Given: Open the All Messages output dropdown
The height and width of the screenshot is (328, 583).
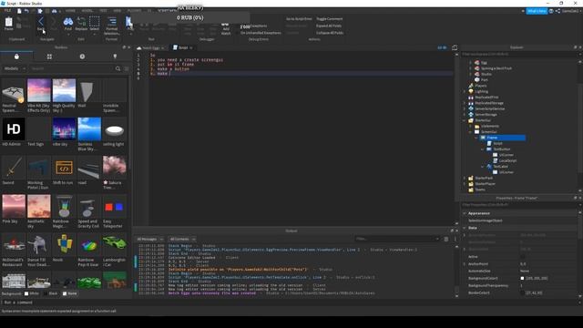Looking at the screenshot, I should [x=150, y=239].
